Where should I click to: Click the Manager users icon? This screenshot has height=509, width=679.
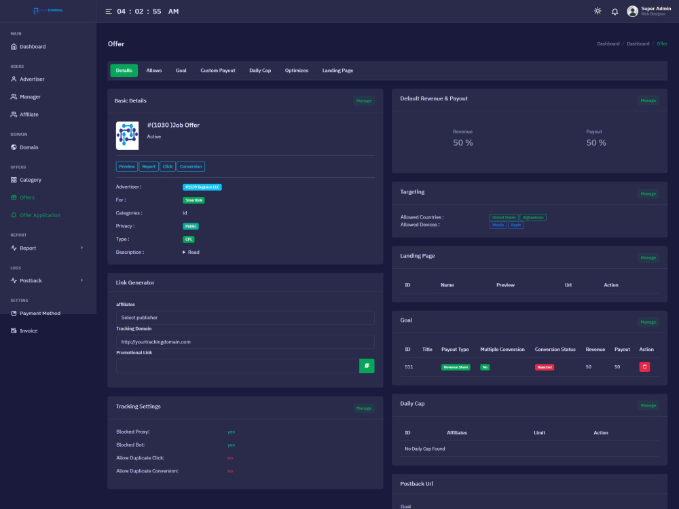[14, 97]
